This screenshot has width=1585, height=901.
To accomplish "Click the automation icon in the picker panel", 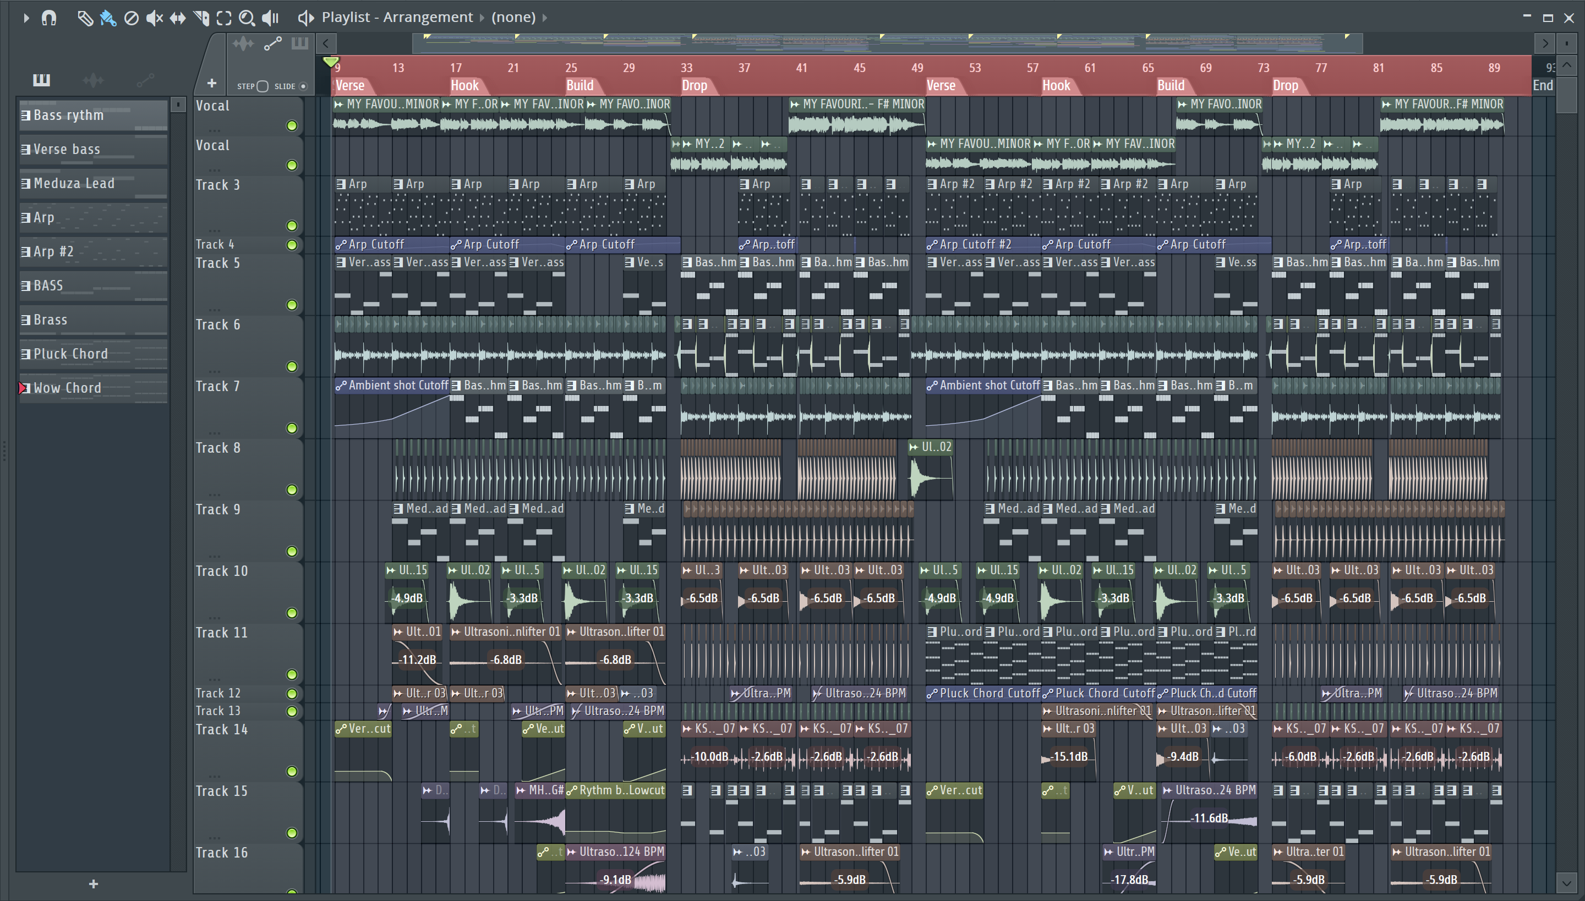I will 145,79.
